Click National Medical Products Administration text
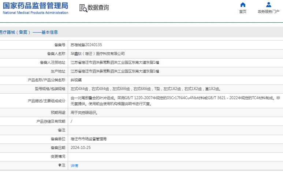 pyautogui.click(x=36, y=13)
